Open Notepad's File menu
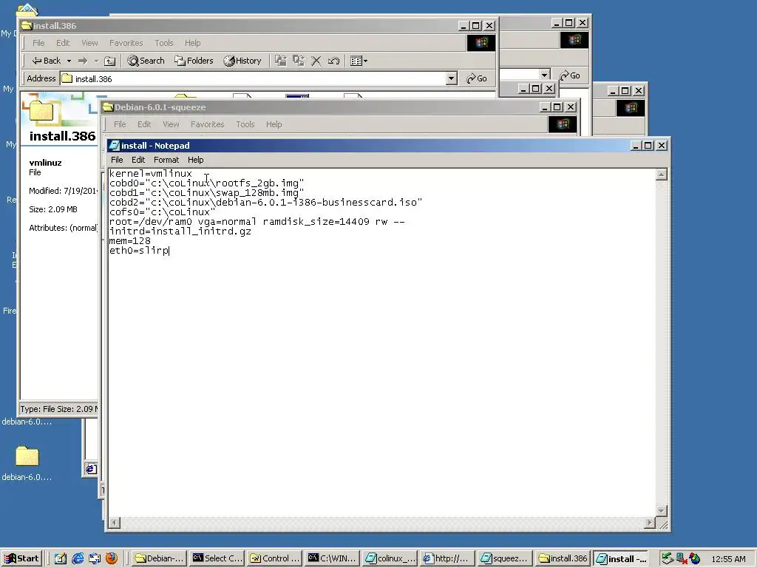This screenshot has height=568, width=757. 117,160
